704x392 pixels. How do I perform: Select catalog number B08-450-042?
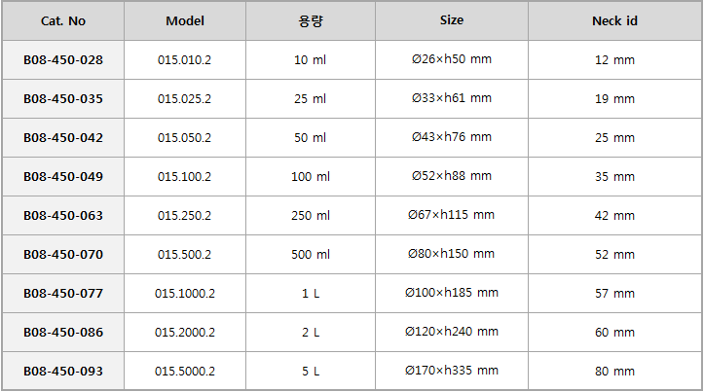point(63,138)
